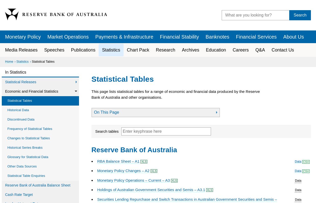Click Data label for Monetary Policy Operations row
The height and width of the screenshot is (203, 316).
pos(298,181)
